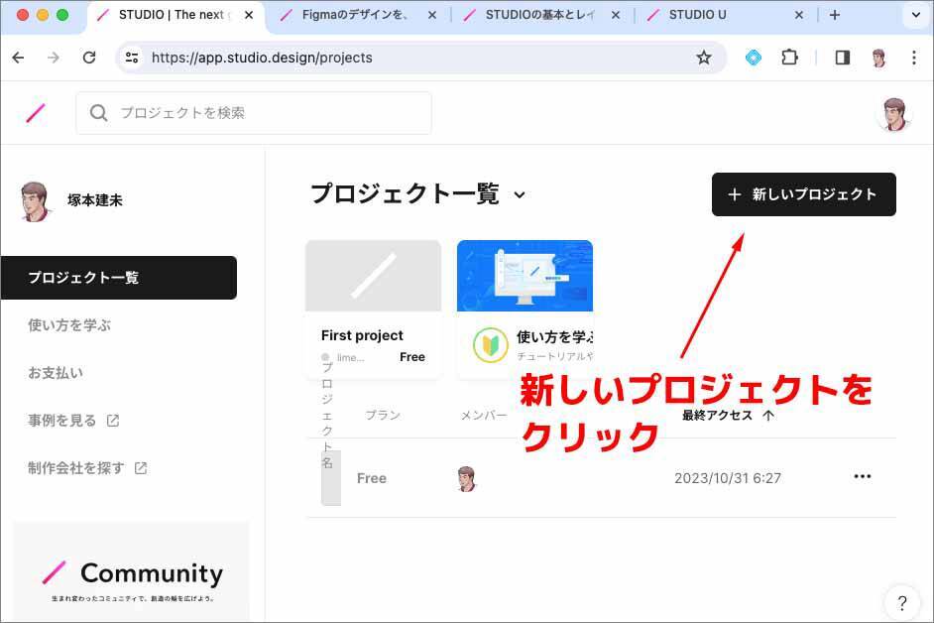Open the browser extensions puzzle icon
934x623 pixels.
pyautogui.click(x=789, y=58)
